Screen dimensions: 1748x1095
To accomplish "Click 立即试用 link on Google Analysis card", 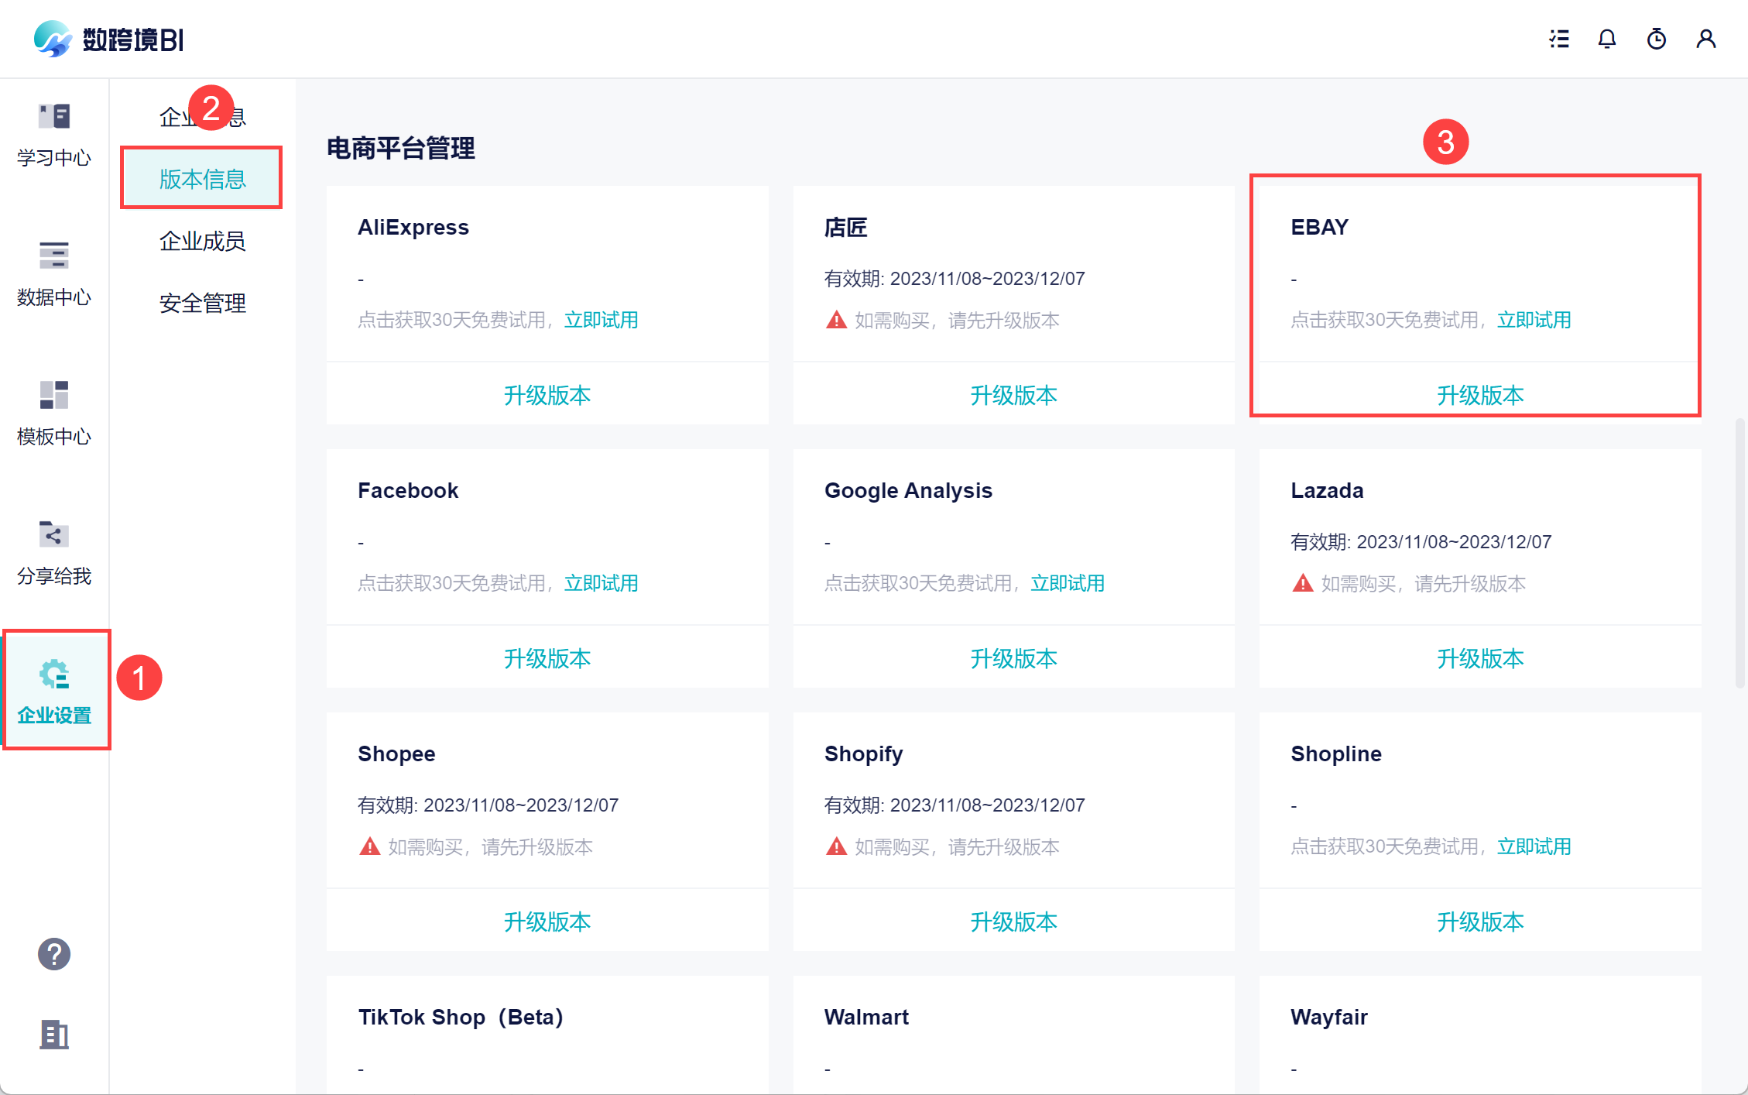I will [x=1067, y=583].
